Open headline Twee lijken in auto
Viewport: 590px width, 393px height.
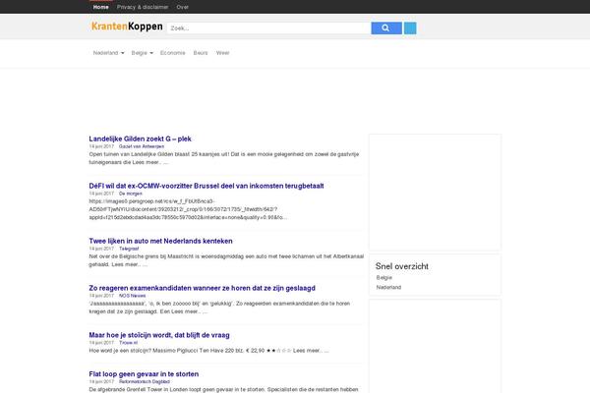coord(160,241)
